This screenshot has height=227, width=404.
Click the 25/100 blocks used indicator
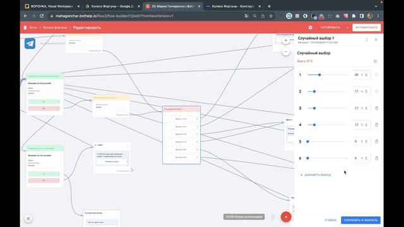coord(244,217)
